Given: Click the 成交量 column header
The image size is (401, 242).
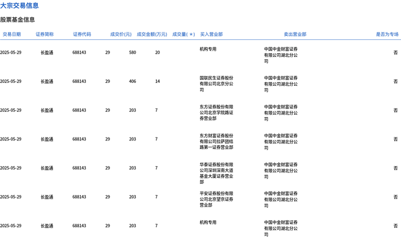Looking at the screenshot, I should (184, 34).
